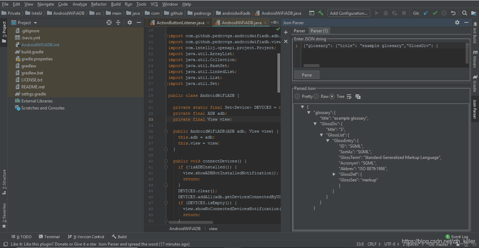Click the Git Commit checkmark icon

(x=435, y=13)
